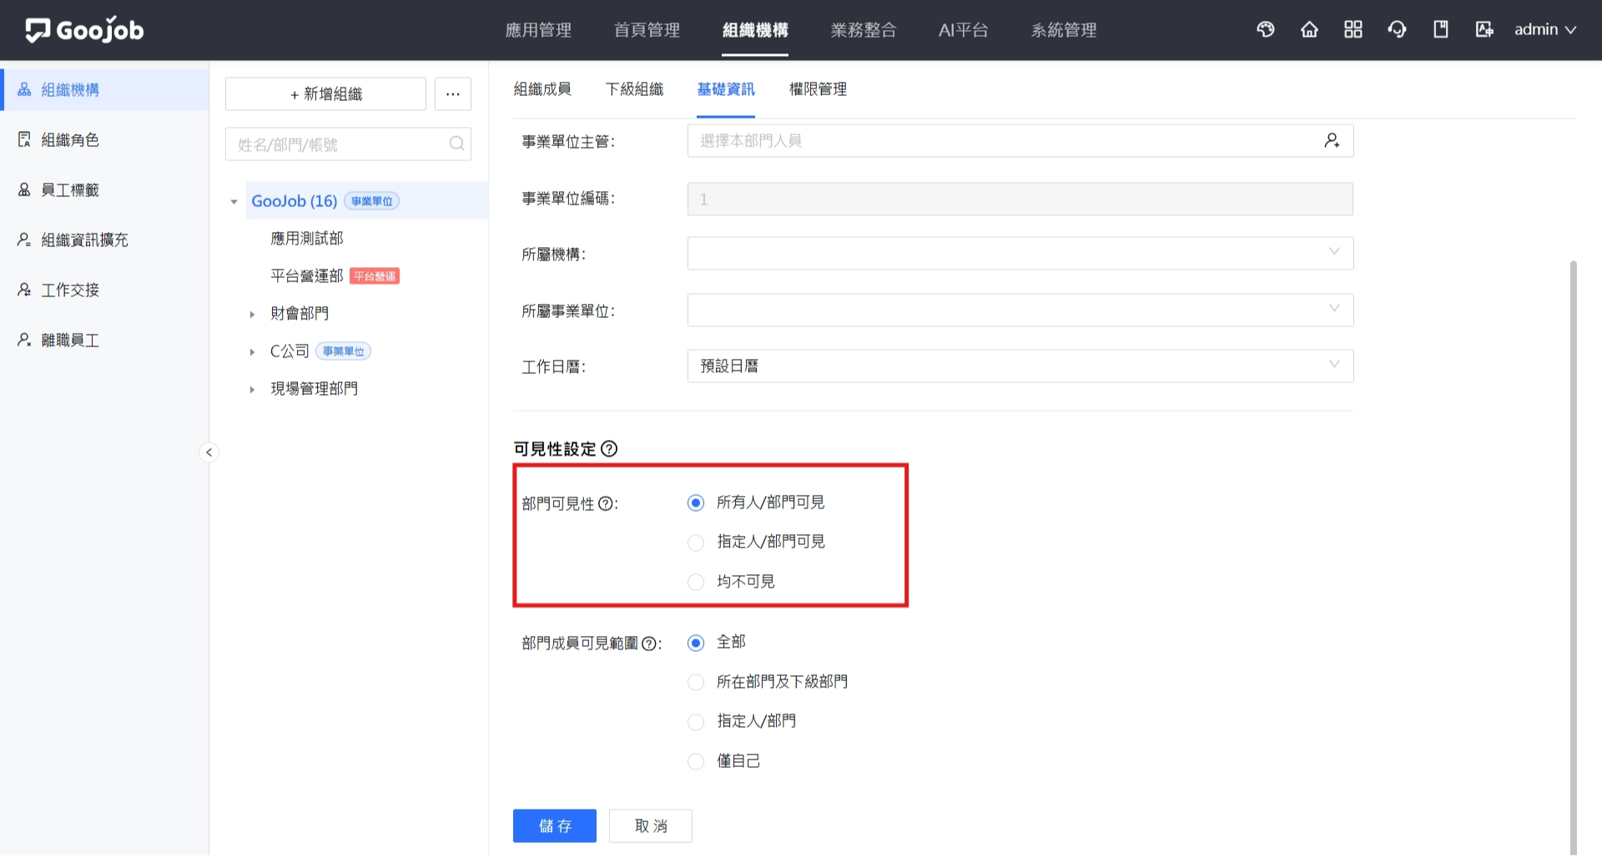Viewport: 1602px width, 858px height.
Task: Open 應用管理 top menu
Action: pos(538,30)
